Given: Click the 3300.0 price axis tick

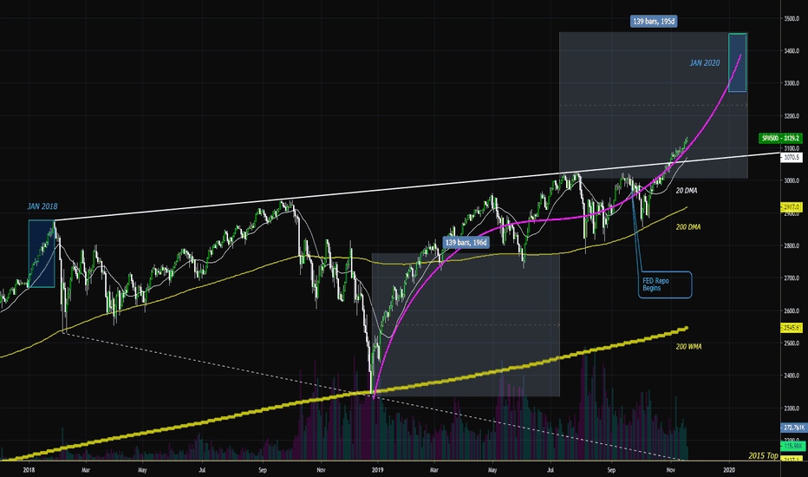Looking at the screenshot, I should (x=792, y=83).
